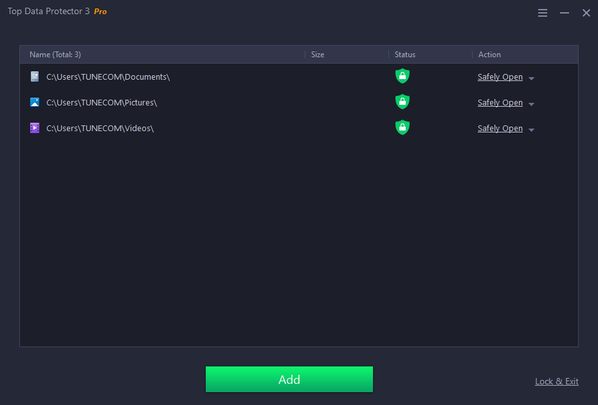Viewport: 598px width, 405px height.
Task: Expand action dropdown arrow for Pictures
Action: (531, 104)
